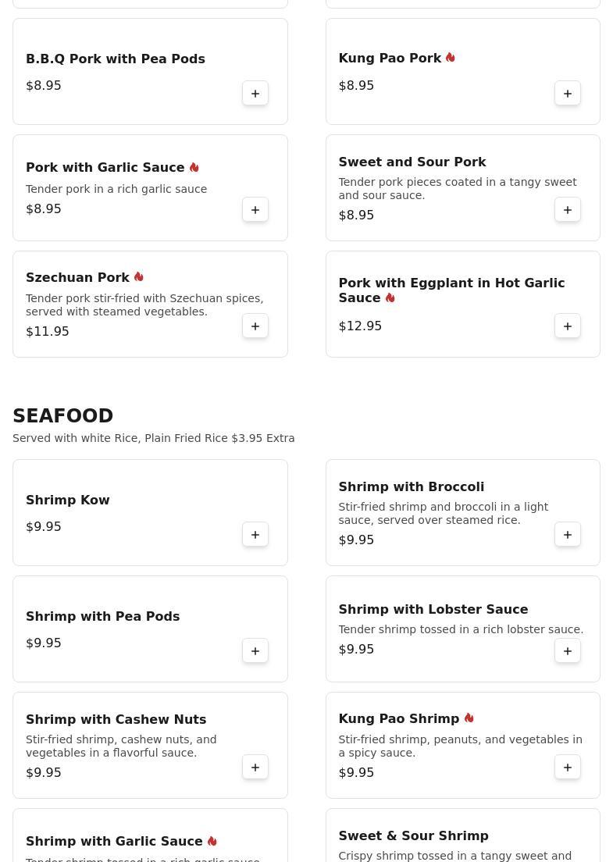The width and height of the screenshot is (613, 862).
Task: Add B.B.Q Pork with Pea Pods
Action: click(255, 94)
